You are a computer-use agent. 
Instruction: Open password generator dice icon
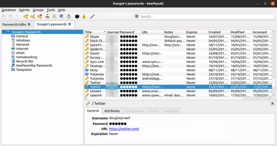coord(77,16)
